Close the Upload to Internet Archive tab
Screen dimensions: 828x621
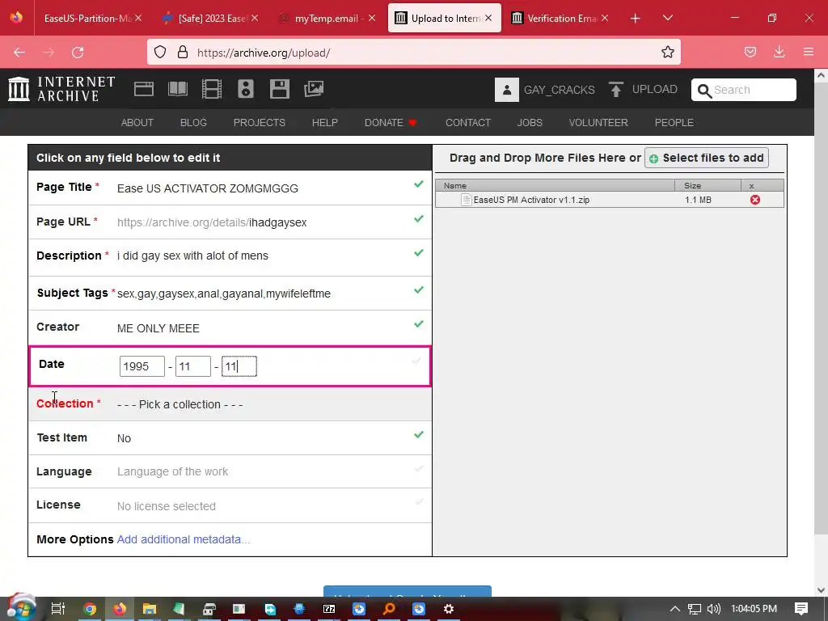488,19
